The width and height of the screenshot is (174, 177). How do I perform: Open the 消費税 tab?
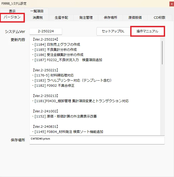[x=38, y=18]
